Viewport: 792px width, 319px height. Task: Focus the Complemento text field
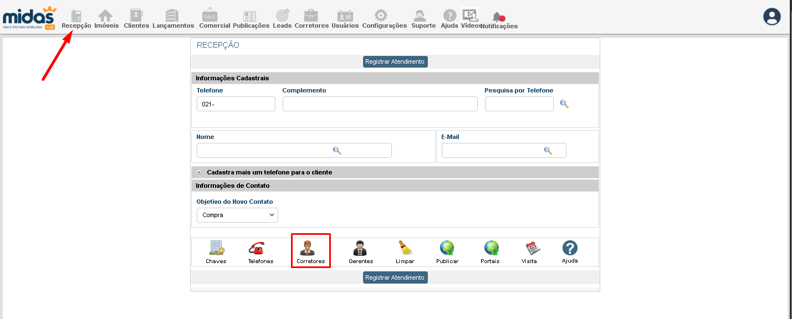(380, 104)
